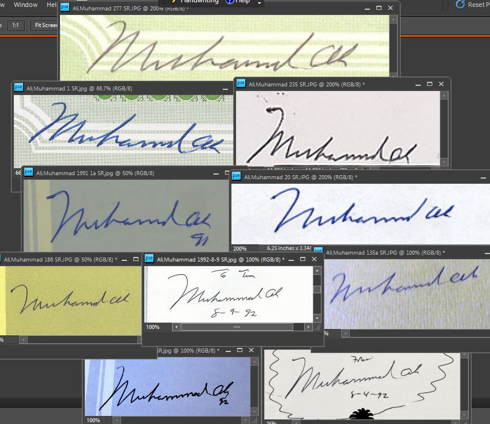490x424 pixels.
Task: Close the Ali,Muhammad 1992-8-9 SR.jpg window
Action: pos(314,259)
